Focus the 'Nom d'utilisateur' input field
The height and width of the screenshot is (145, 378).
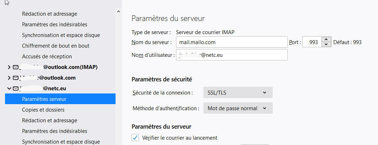[231, 55]
